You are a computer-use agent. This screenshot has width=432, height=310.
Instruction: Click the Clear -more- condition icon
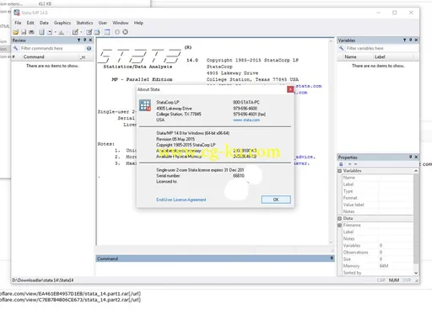pos(117,32)
